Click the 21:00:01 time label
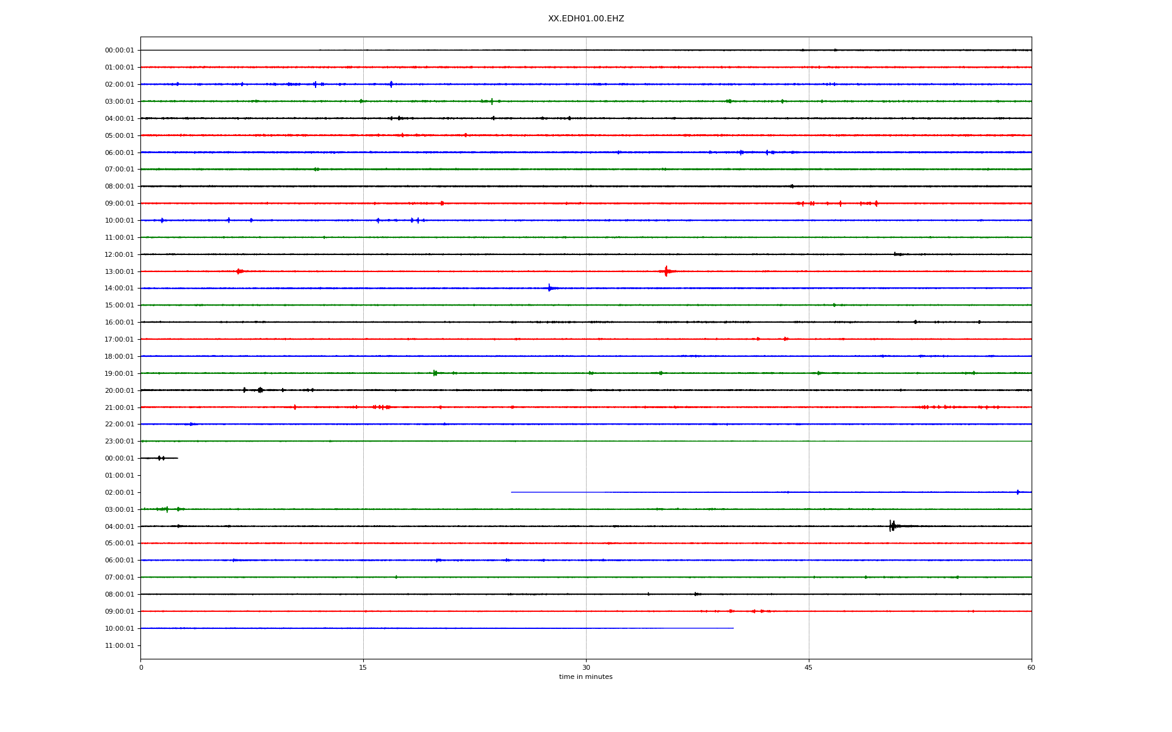The image size is (1172, 732). pos(119,407)
